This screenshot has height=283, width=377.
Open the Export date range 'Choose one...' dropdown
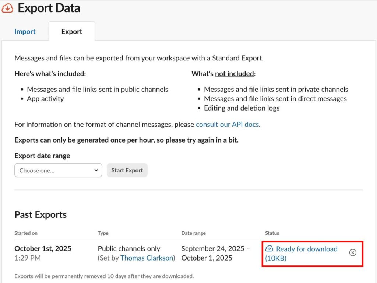(x=58, y=170)
